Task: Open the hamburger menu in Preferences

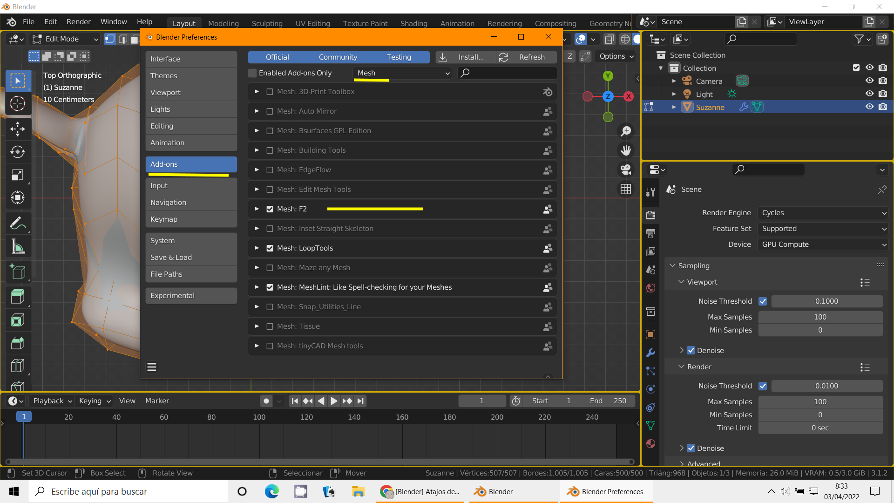Action: [152, 367]
